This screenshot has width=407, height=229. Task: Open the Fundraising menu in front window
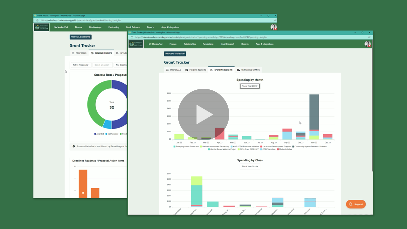[208, 44]
